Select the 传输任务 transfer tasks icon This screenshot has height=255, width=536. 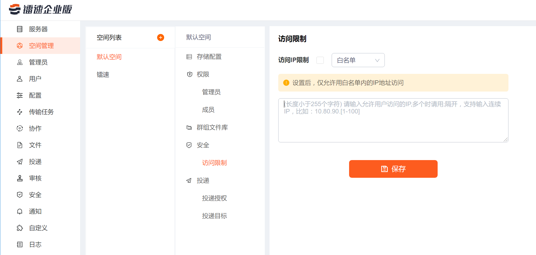coord(20,112)
